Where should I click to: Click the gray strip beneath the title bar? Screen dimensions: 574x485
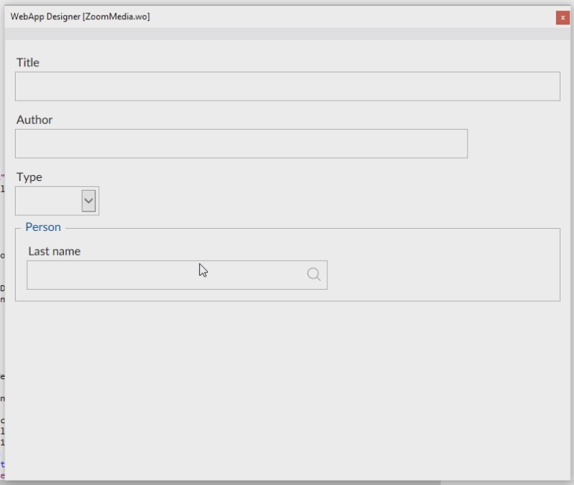click(x=287, y=34)
